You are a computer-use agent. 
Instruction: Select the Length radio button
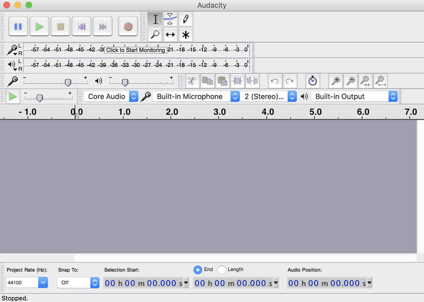(x=222, y=269)
